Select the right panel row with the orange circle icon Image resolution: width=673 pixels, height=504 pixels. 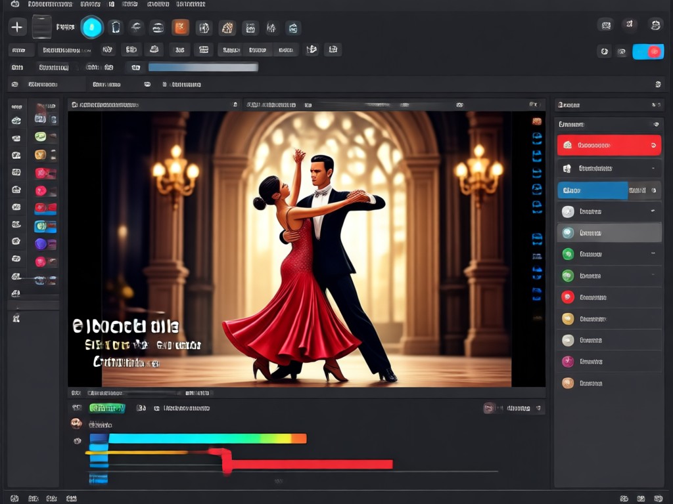(x=609, y=383)
